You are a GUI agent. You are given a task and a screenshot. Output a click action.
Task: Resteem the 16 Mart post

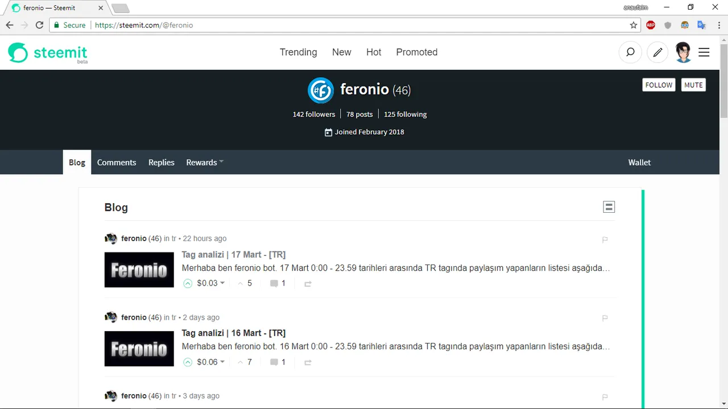point(308,362)
